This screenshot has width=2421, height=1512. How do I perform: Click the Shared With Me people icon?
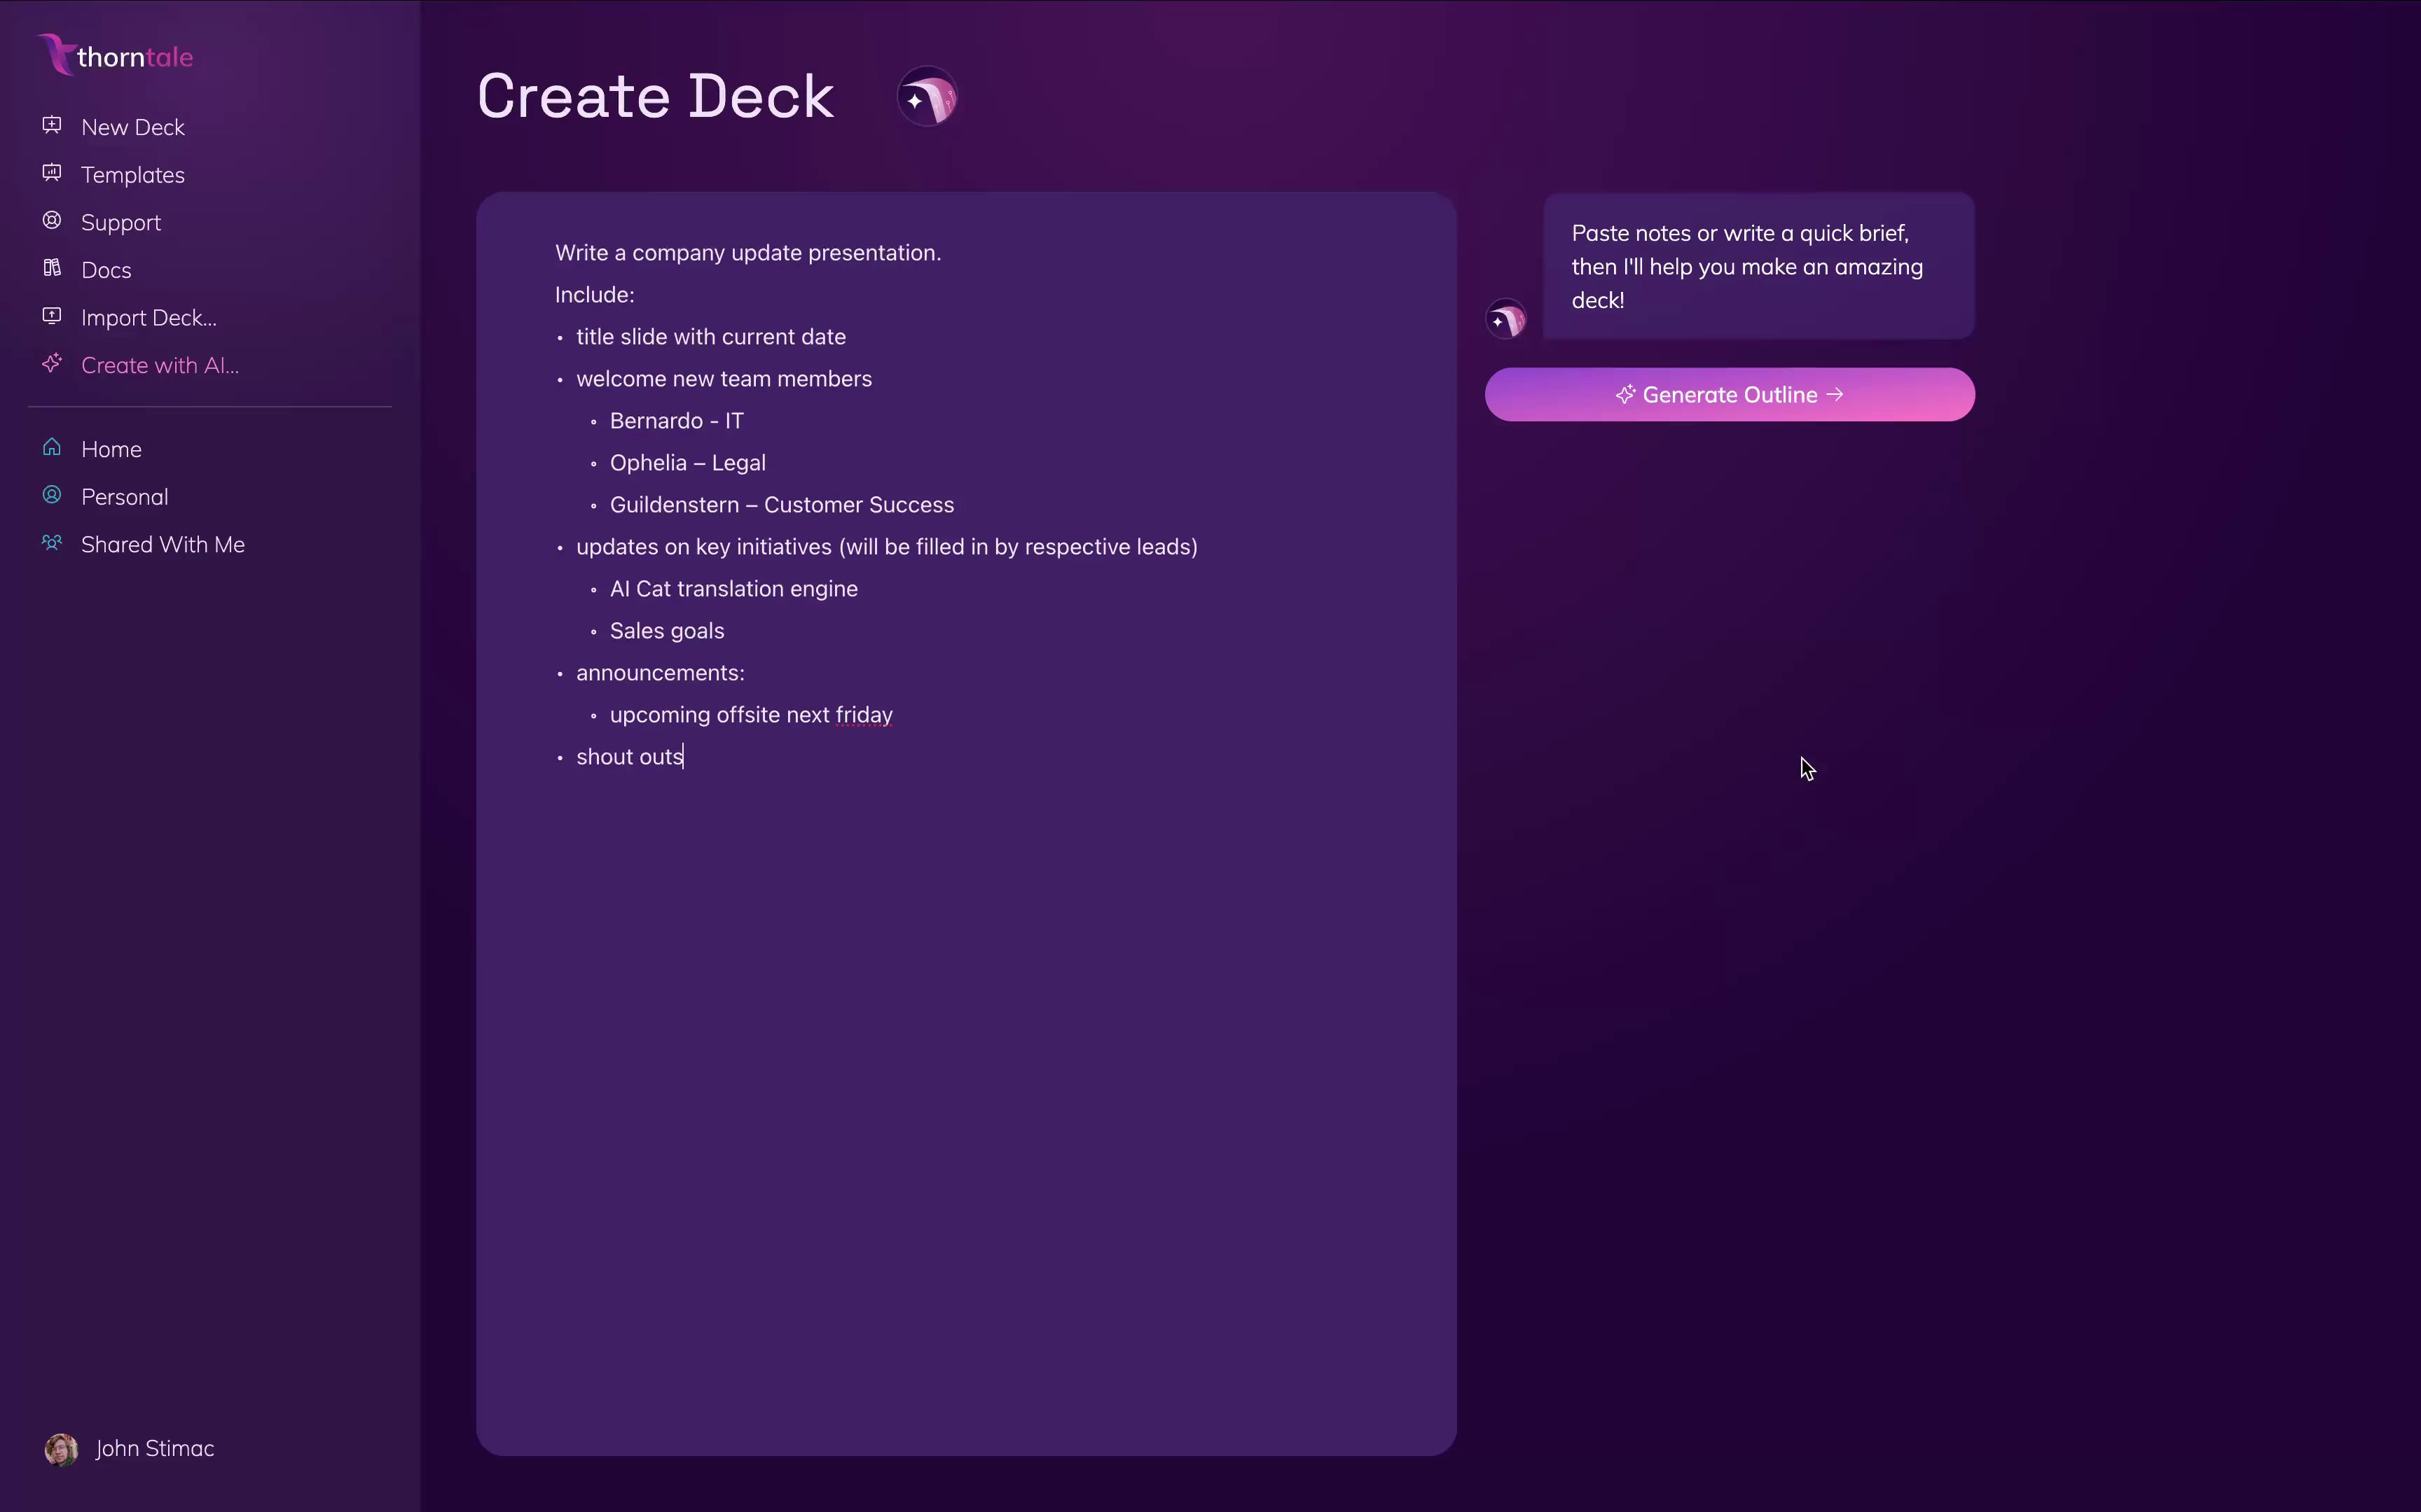(52, 543)
